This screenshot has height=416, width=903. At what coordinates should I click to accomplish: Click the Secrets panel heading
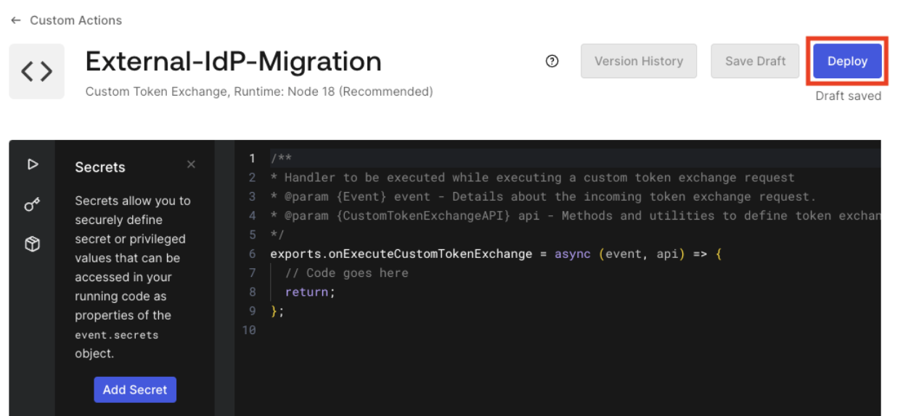coord(100,167)
